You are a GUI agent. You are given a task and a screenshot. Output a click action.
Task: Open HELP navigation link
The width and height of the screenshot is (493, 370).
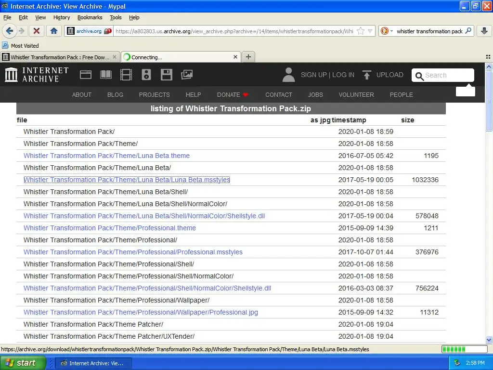tap(193, 95)
